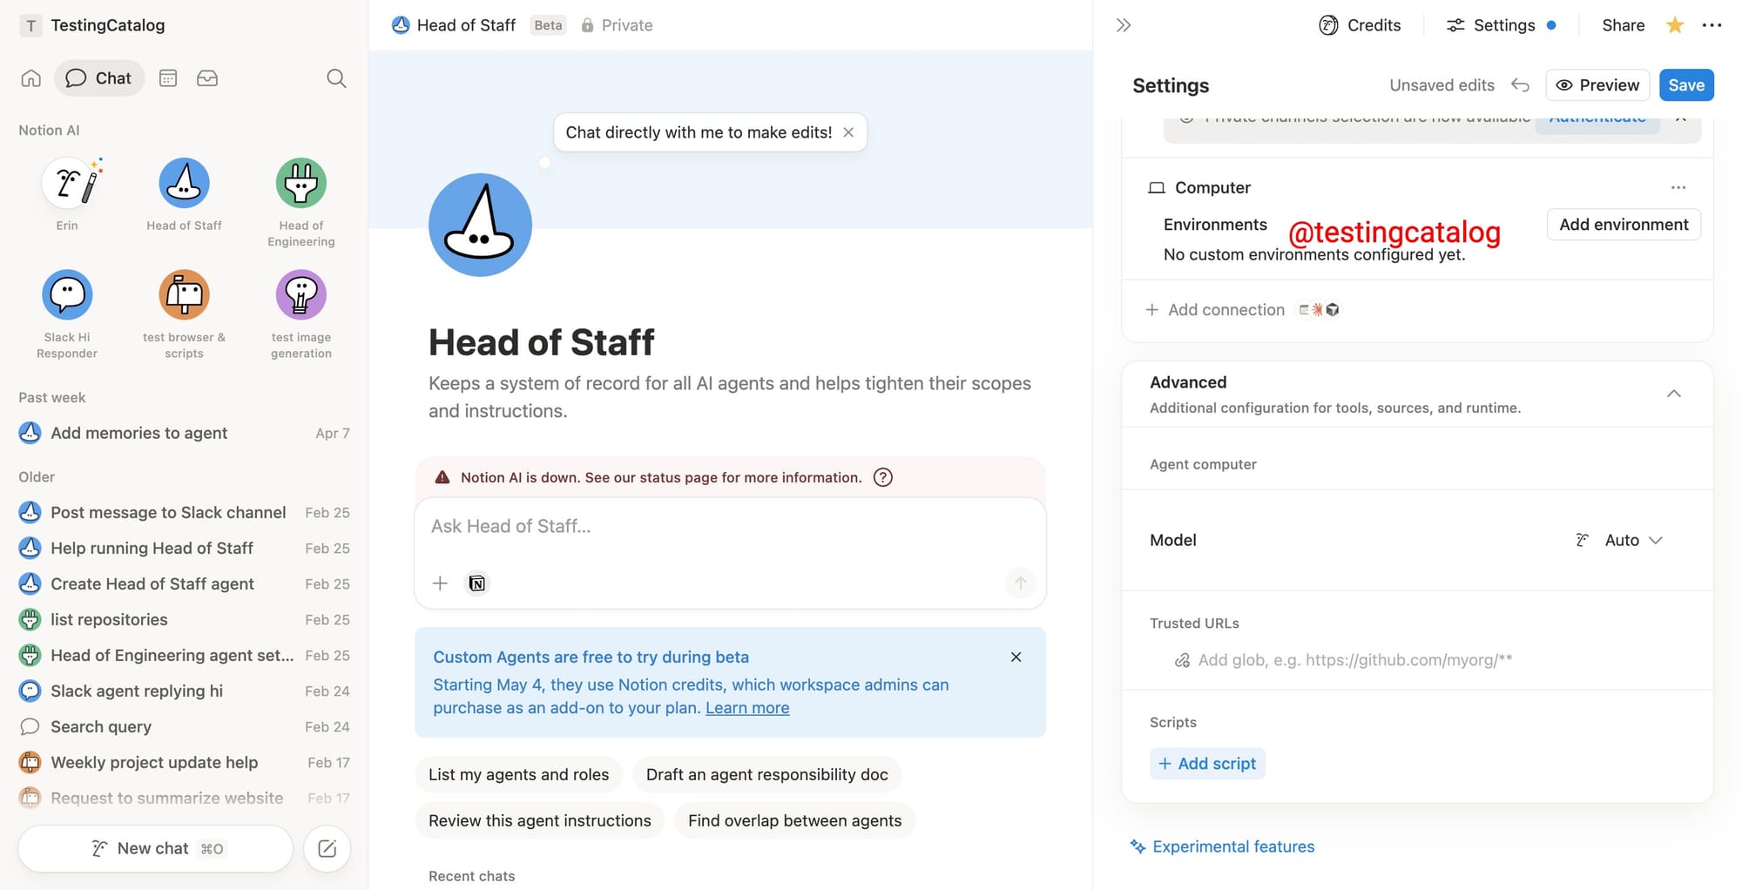
Task: Open the Head of Staff agent avatar
Action: (184, 184)
